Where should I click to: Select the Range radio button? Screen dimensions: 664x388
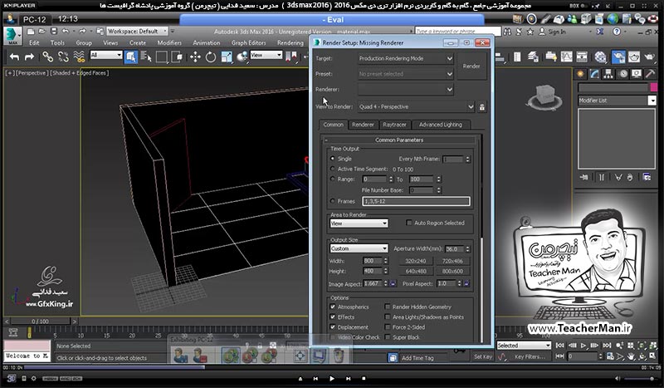tap(333, 179)
